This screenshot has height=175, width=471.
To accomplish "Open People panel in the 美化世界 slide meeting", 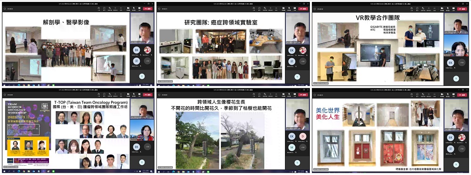I will [412, 95].
